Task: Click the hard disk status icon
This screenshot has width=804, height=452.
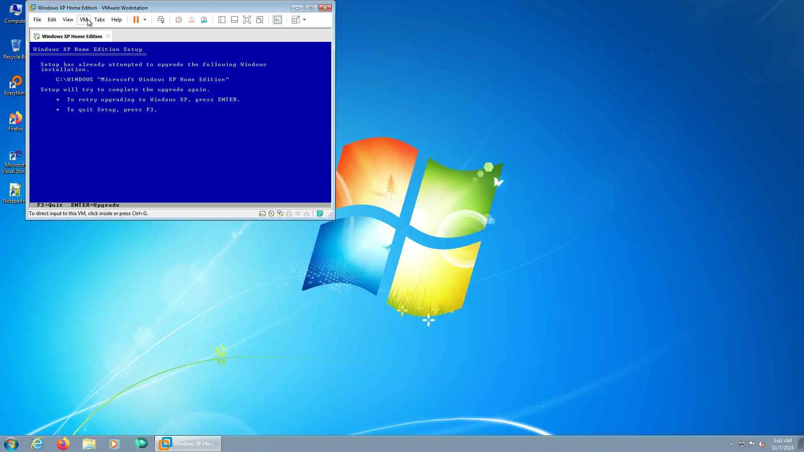Action: pyautogui.click(x=262, y=213)
